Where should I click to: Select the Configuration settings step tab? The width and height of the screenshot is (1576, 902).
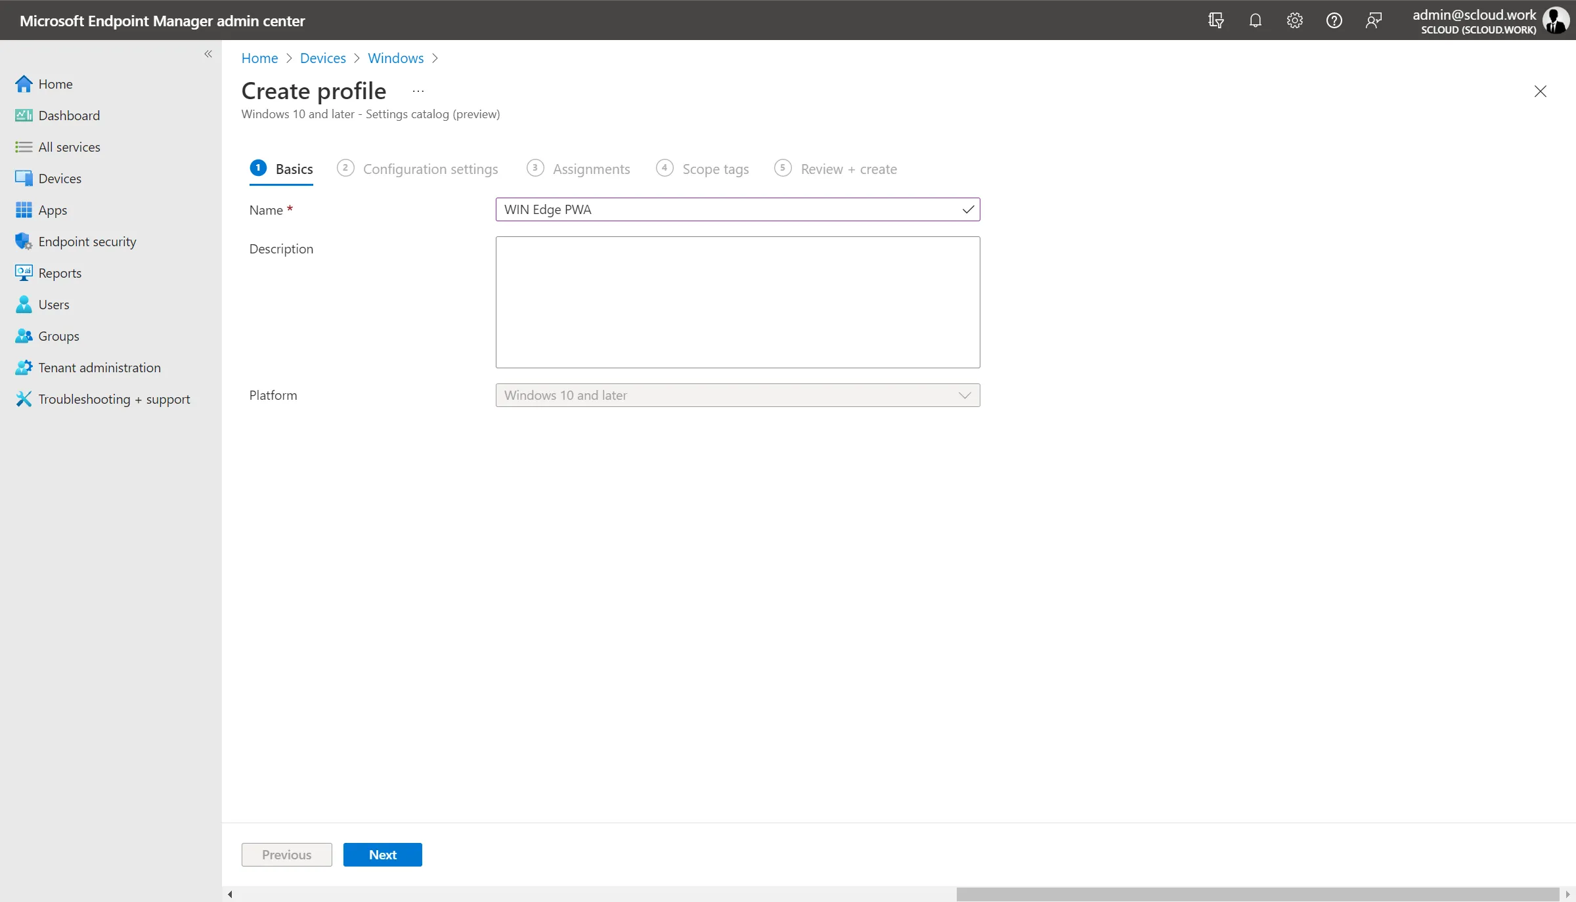(x=418, y=169)
